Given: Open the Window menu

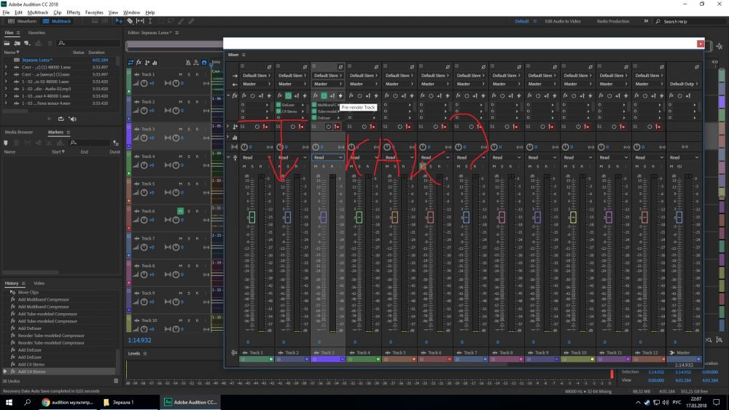Looking at the screenshot, I should click(x=131, y=12).
